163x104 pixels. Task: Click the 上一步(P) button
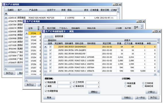141,98
